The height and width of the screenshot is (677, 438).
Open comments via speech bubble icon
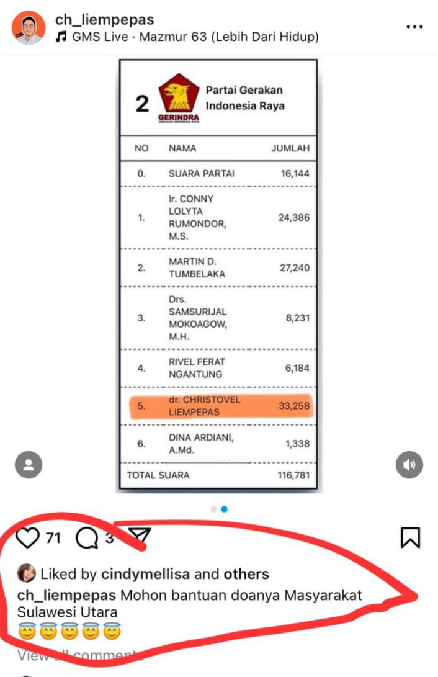coord(87,538)
